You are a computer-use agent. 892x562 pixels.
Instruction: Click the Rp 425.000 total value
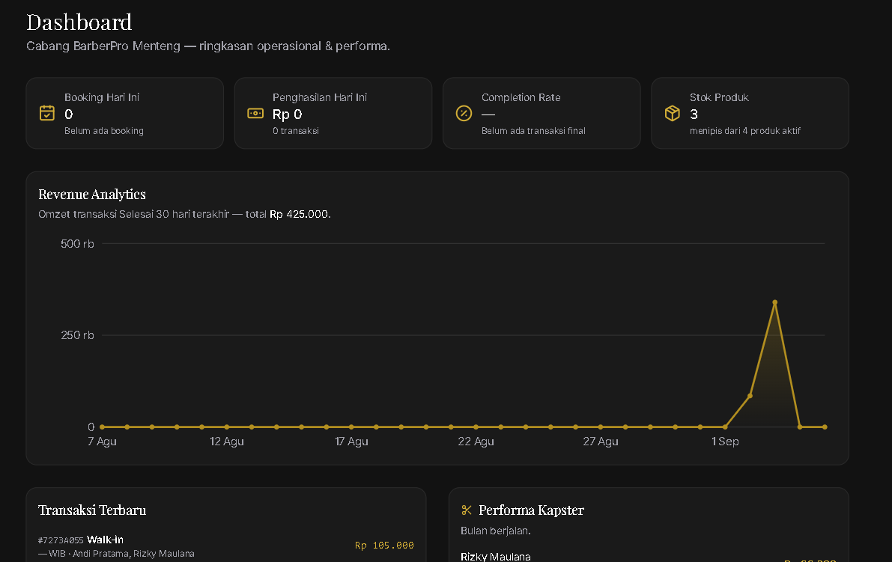pyautogui.click(x=299, y=214)
